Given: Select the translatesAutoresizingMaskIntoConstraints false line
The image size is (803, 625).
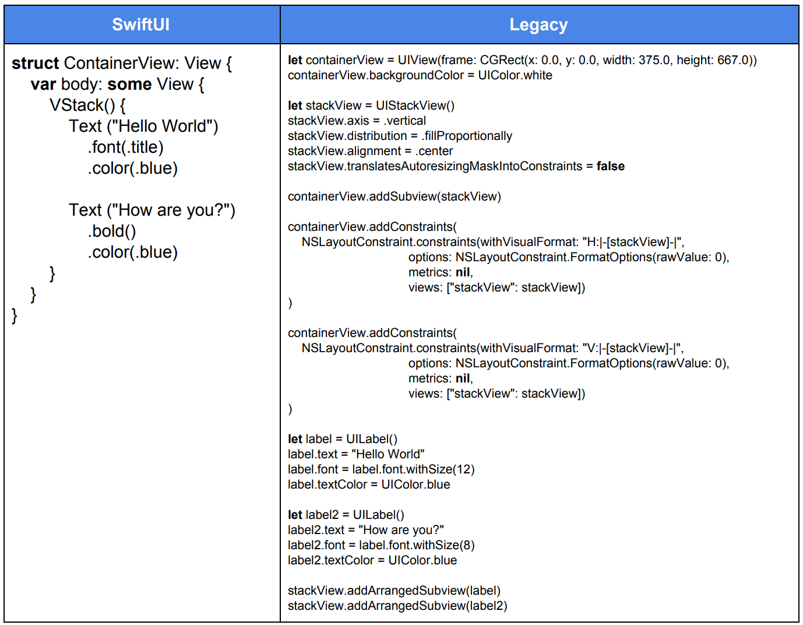Looking at the screenshot, I should point(456,166).
